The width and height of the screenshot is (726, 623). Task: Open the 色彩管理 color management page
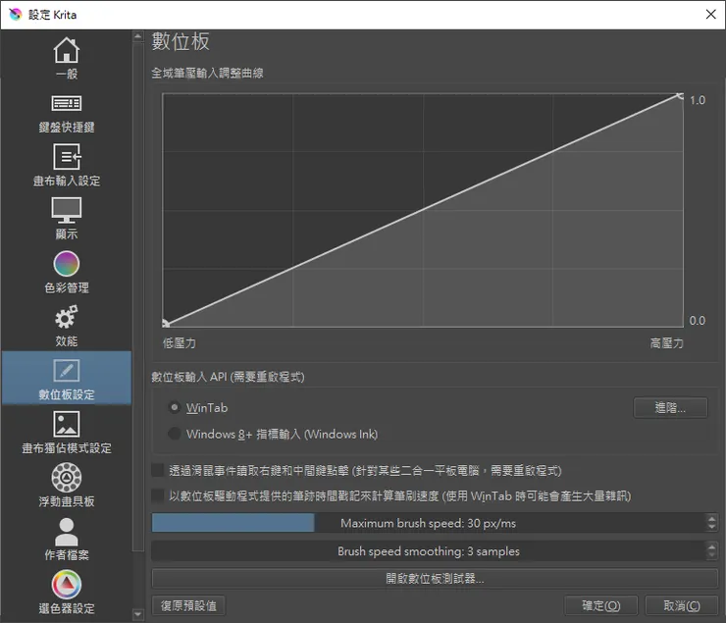[66, 272]
